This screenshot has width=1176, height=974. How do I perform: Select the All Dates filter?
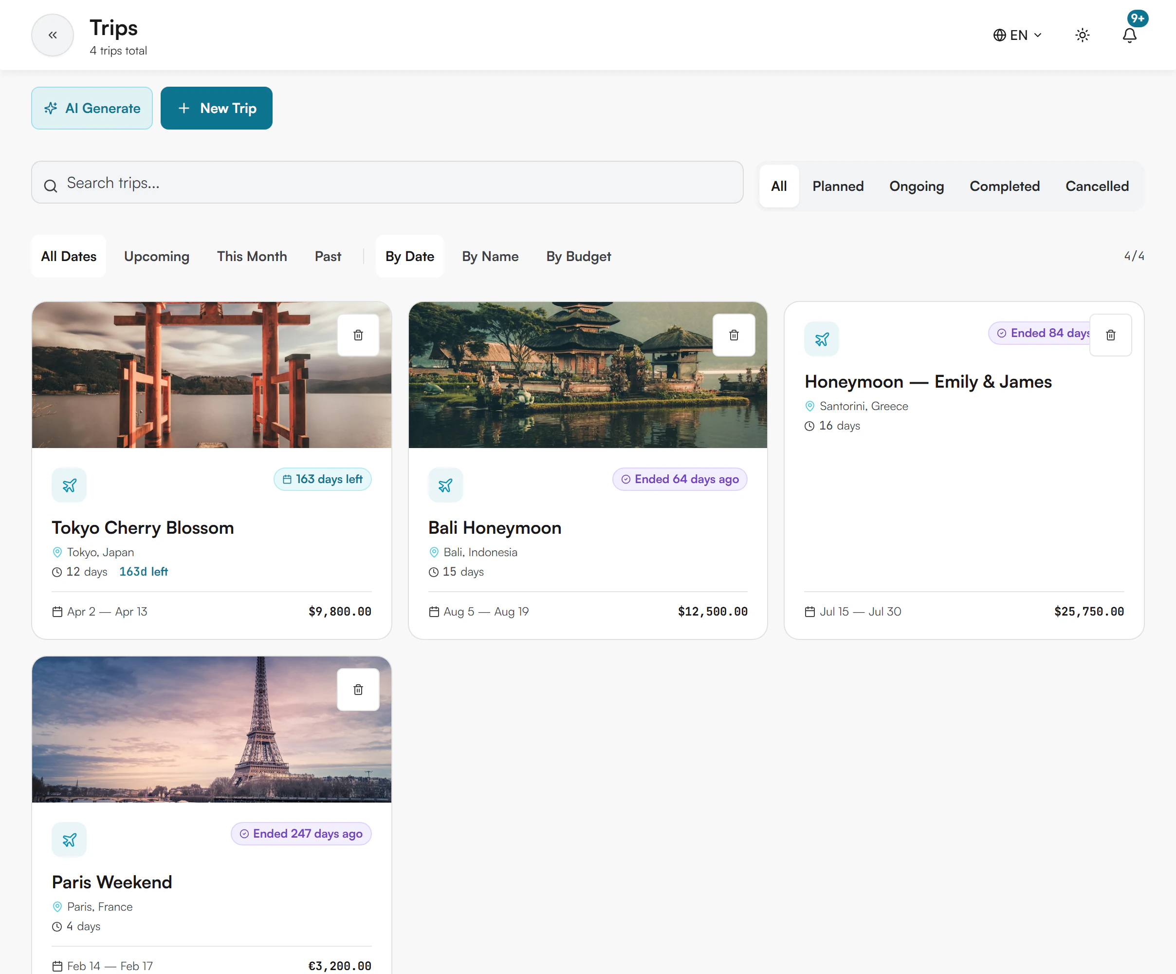tap(68, 256)
